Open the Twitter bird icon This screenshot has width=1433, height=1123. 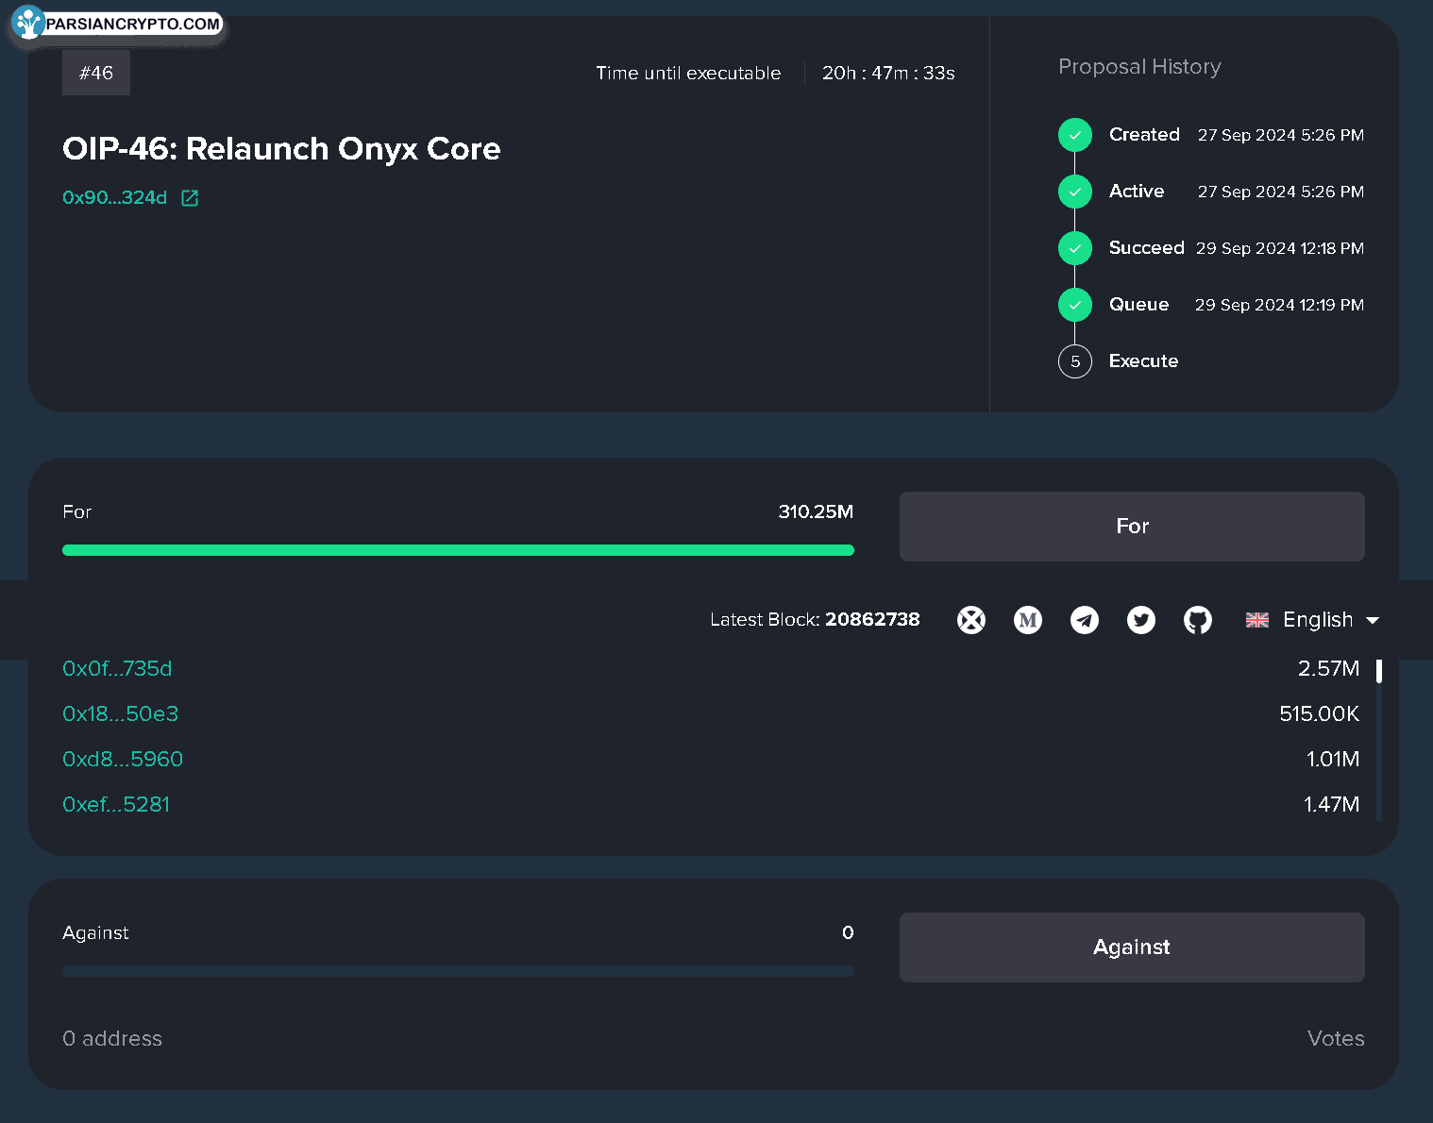coord(1141,620)
